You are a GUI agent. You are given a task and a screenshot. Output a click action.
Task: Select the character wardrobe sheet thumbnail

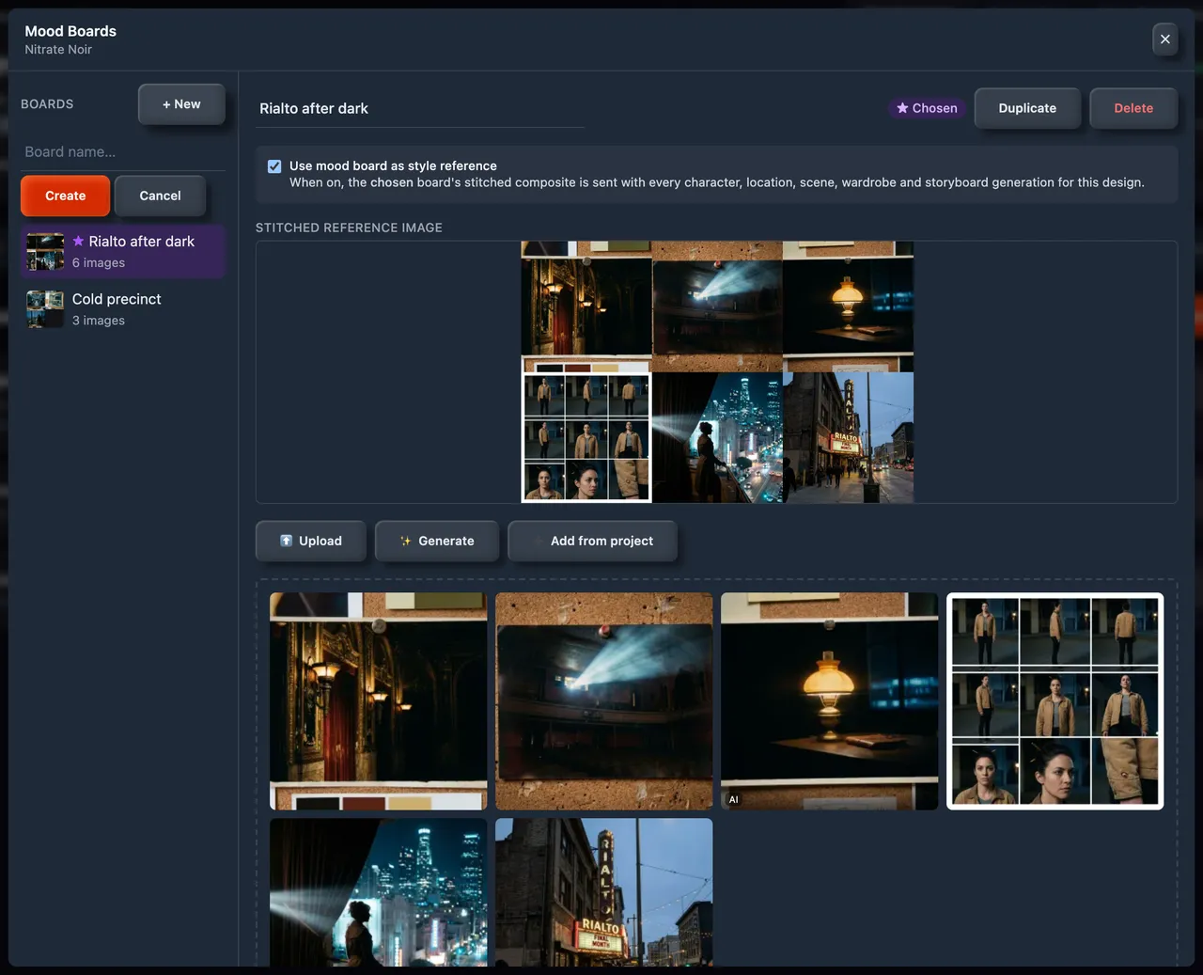1055,701
